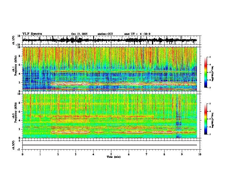Click the time axis tick label "0"
This screenshot has width=225, height=173.
(x=22, y=154)
